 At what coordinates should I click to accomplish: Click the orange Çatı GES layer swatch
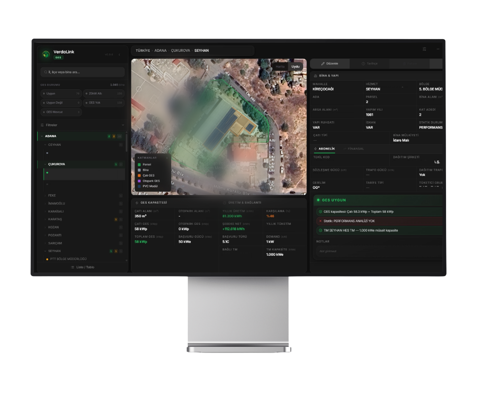(x=140, y=176)
